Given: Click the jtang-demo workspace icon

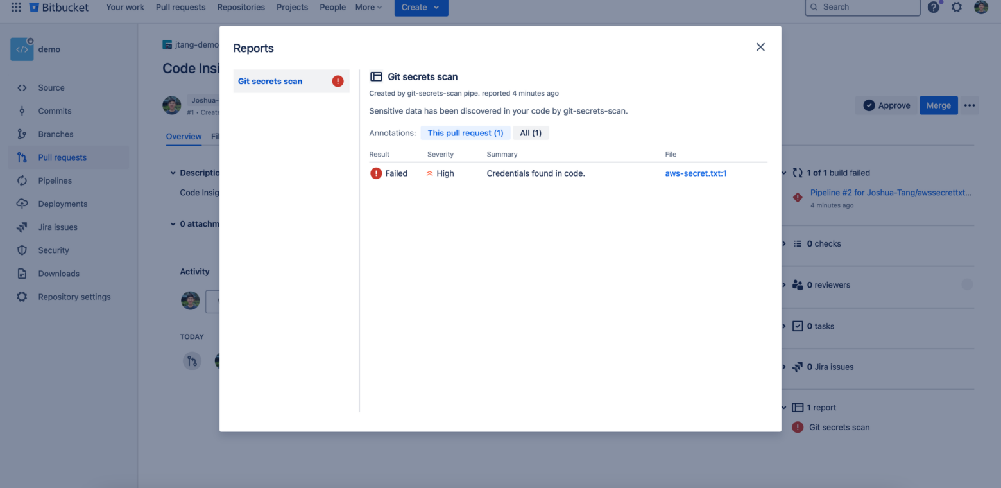Looking at the screenshot, I should click(x=167, y=45).
